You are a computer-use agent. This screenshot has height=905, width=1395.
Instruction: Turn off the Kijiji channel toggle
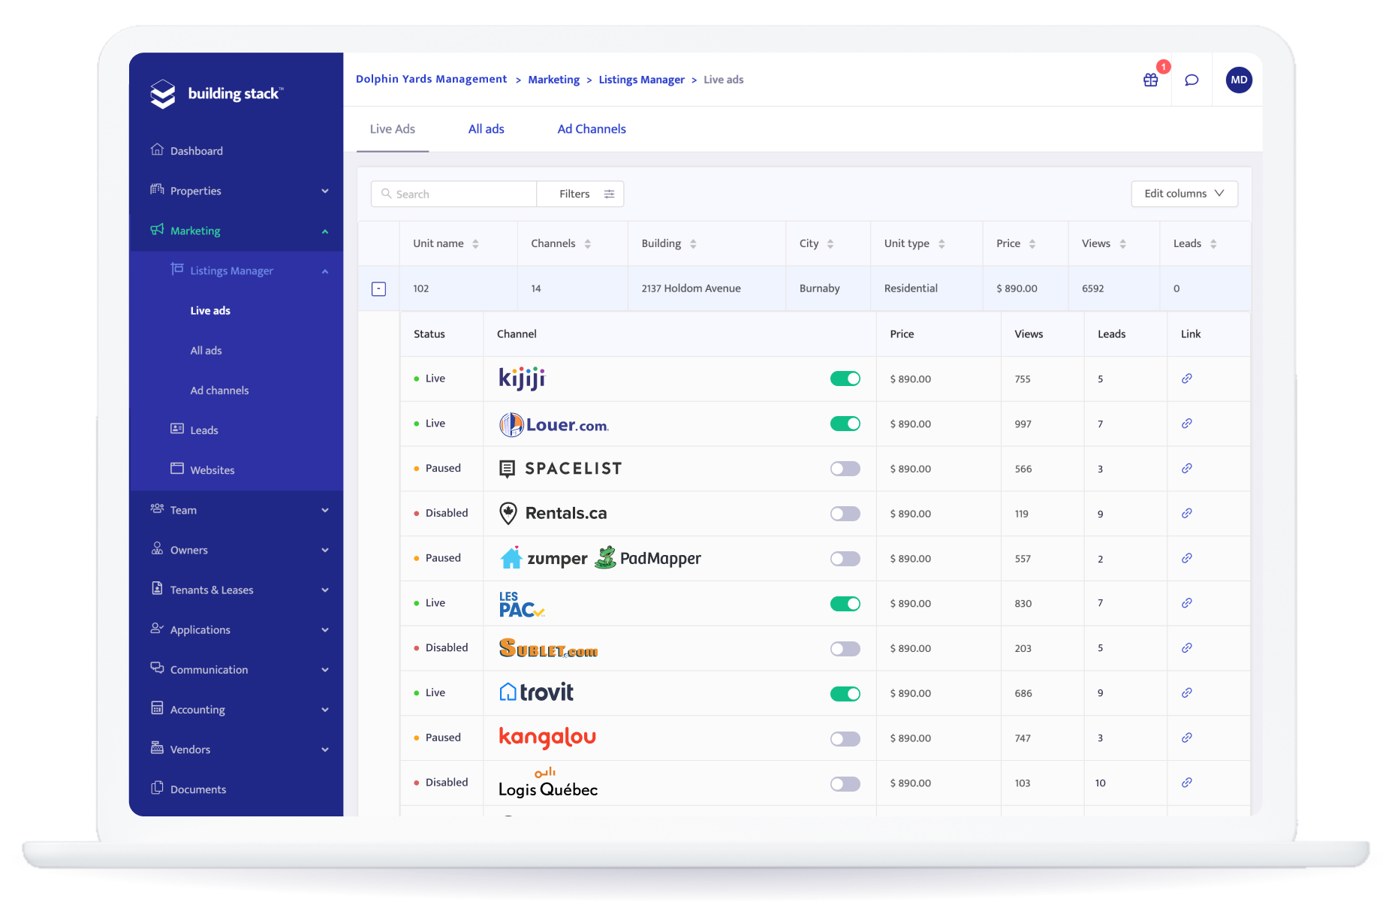click(845, 379)
